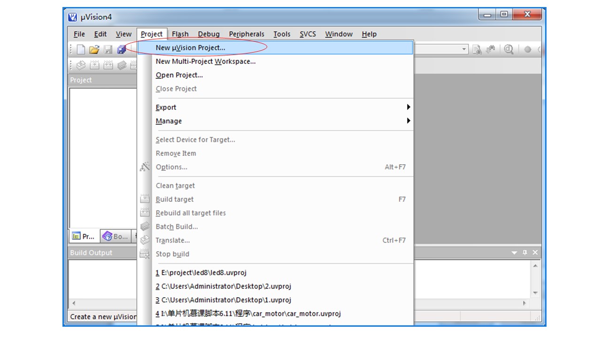Screen dimensions: 601x338
Task: Select the Export menu entry
Action: (x=276, y=107)
